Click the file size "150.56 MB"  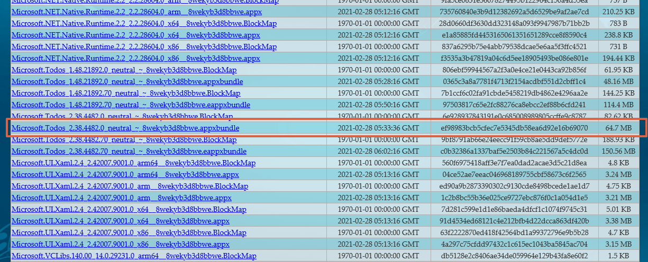tap(618, 151)
